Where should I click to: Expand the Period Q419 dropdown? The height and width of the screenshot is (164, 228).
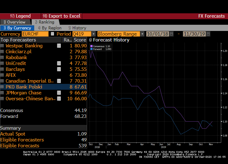click(x=93, y=34)
